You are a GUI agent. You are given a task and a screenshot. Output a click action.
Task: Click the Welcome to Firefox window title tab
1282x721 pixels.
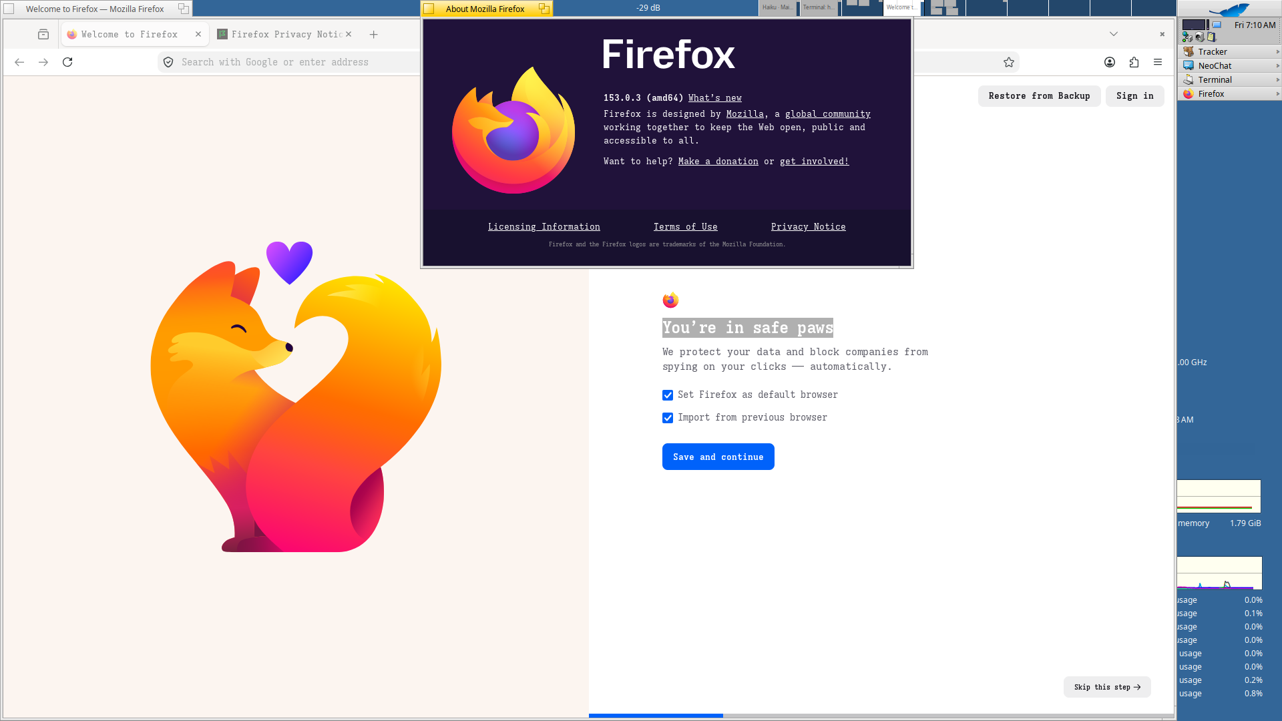tap(95, 9)
